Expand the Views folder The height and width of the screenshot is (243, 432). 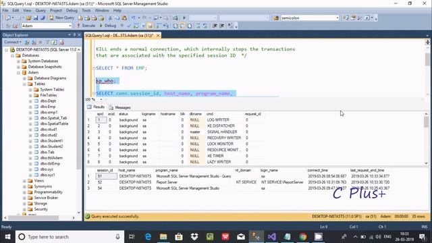[x=24, y=181]
